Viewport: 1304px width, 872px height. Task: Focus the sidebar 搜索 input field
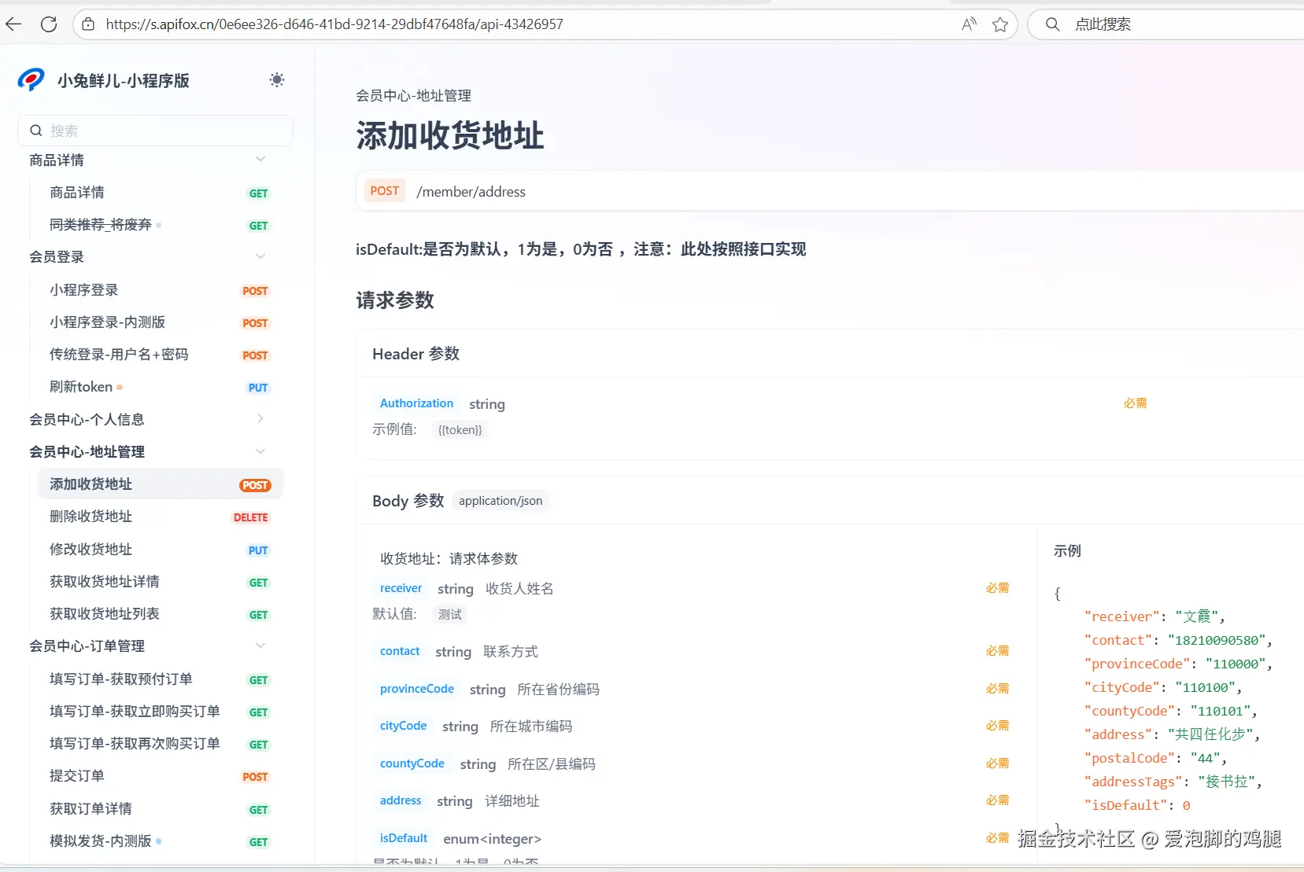(x=155, y=131)
